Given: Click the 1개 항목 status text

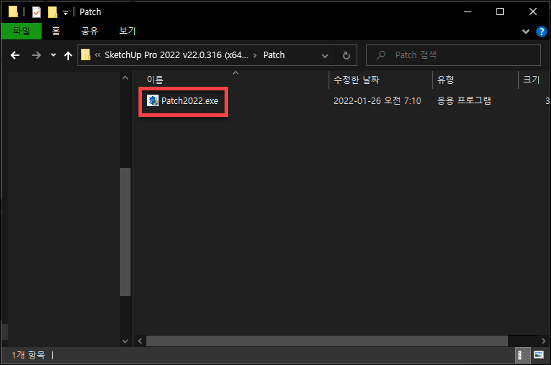Looking at the screenshot, I should 29,355.
